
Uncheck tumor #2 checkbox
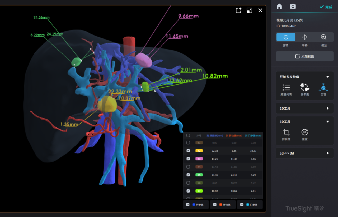(188, 151)
